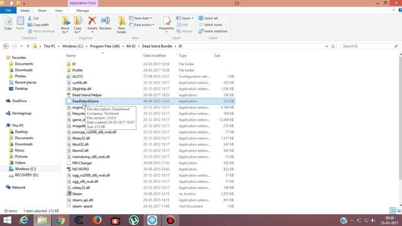The image size is (402, 226).
Task: Click This PC in address breadcrumb
Action: [50, 46]
